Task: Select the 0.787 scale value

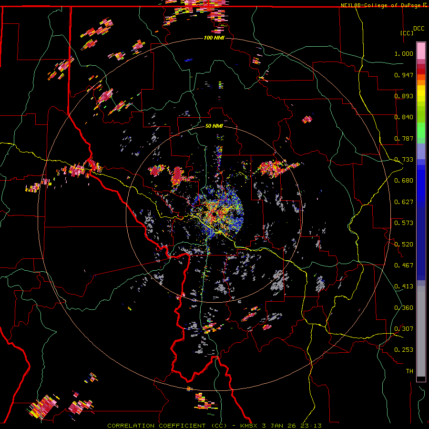Action: (x=404, y=138)
